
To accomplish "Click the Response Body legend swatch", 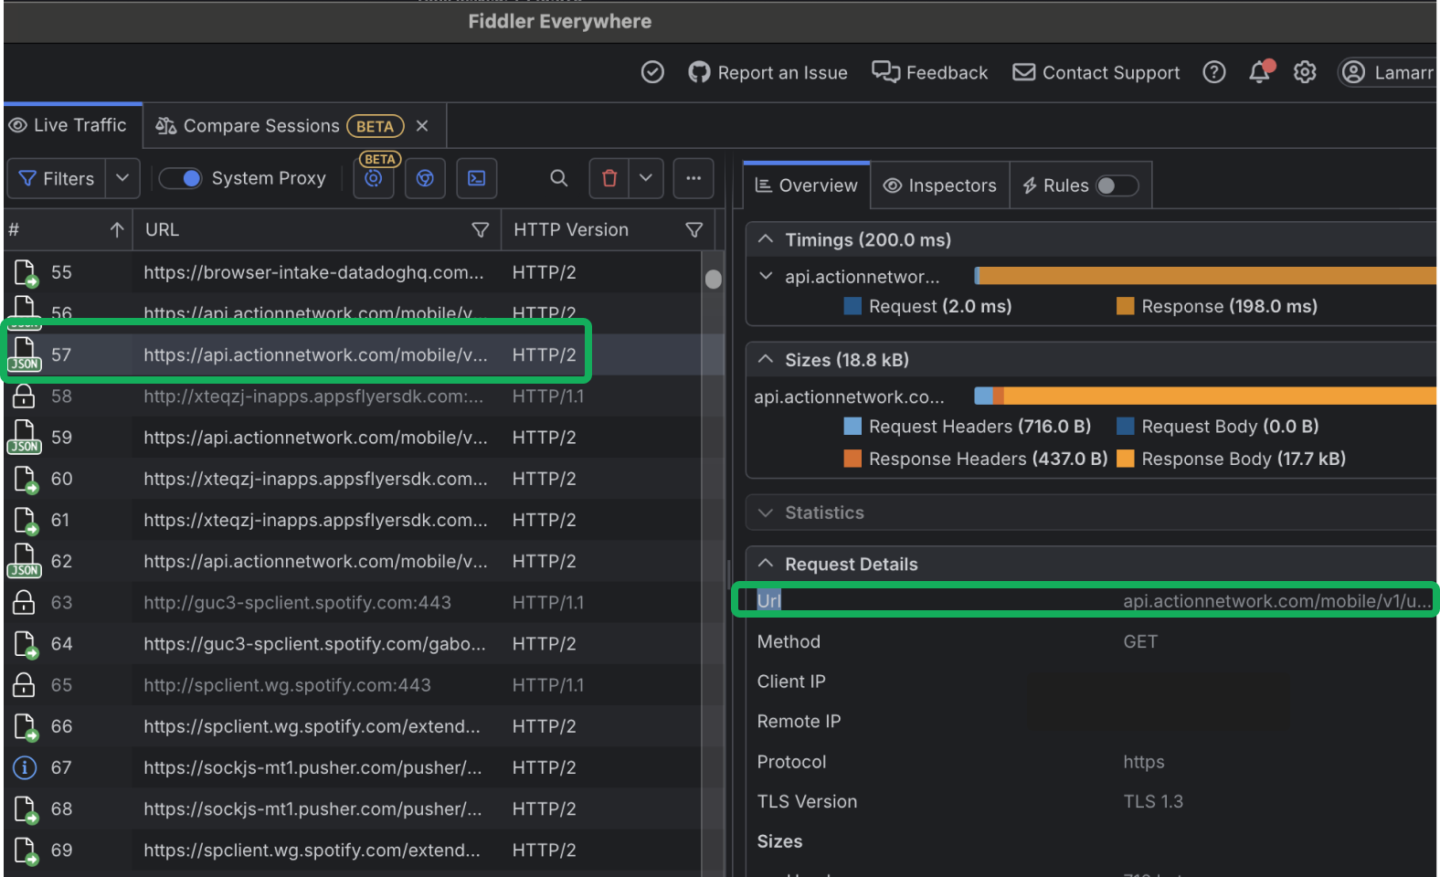I will 1126,459.
